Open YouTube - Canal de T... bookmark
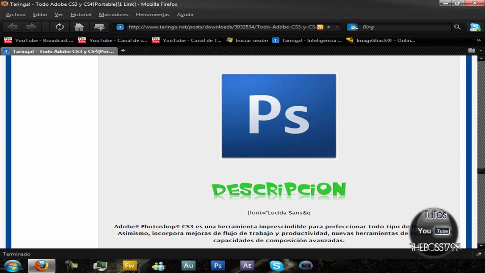The width and height of the screenshot is (485, 273). point(187,40)
